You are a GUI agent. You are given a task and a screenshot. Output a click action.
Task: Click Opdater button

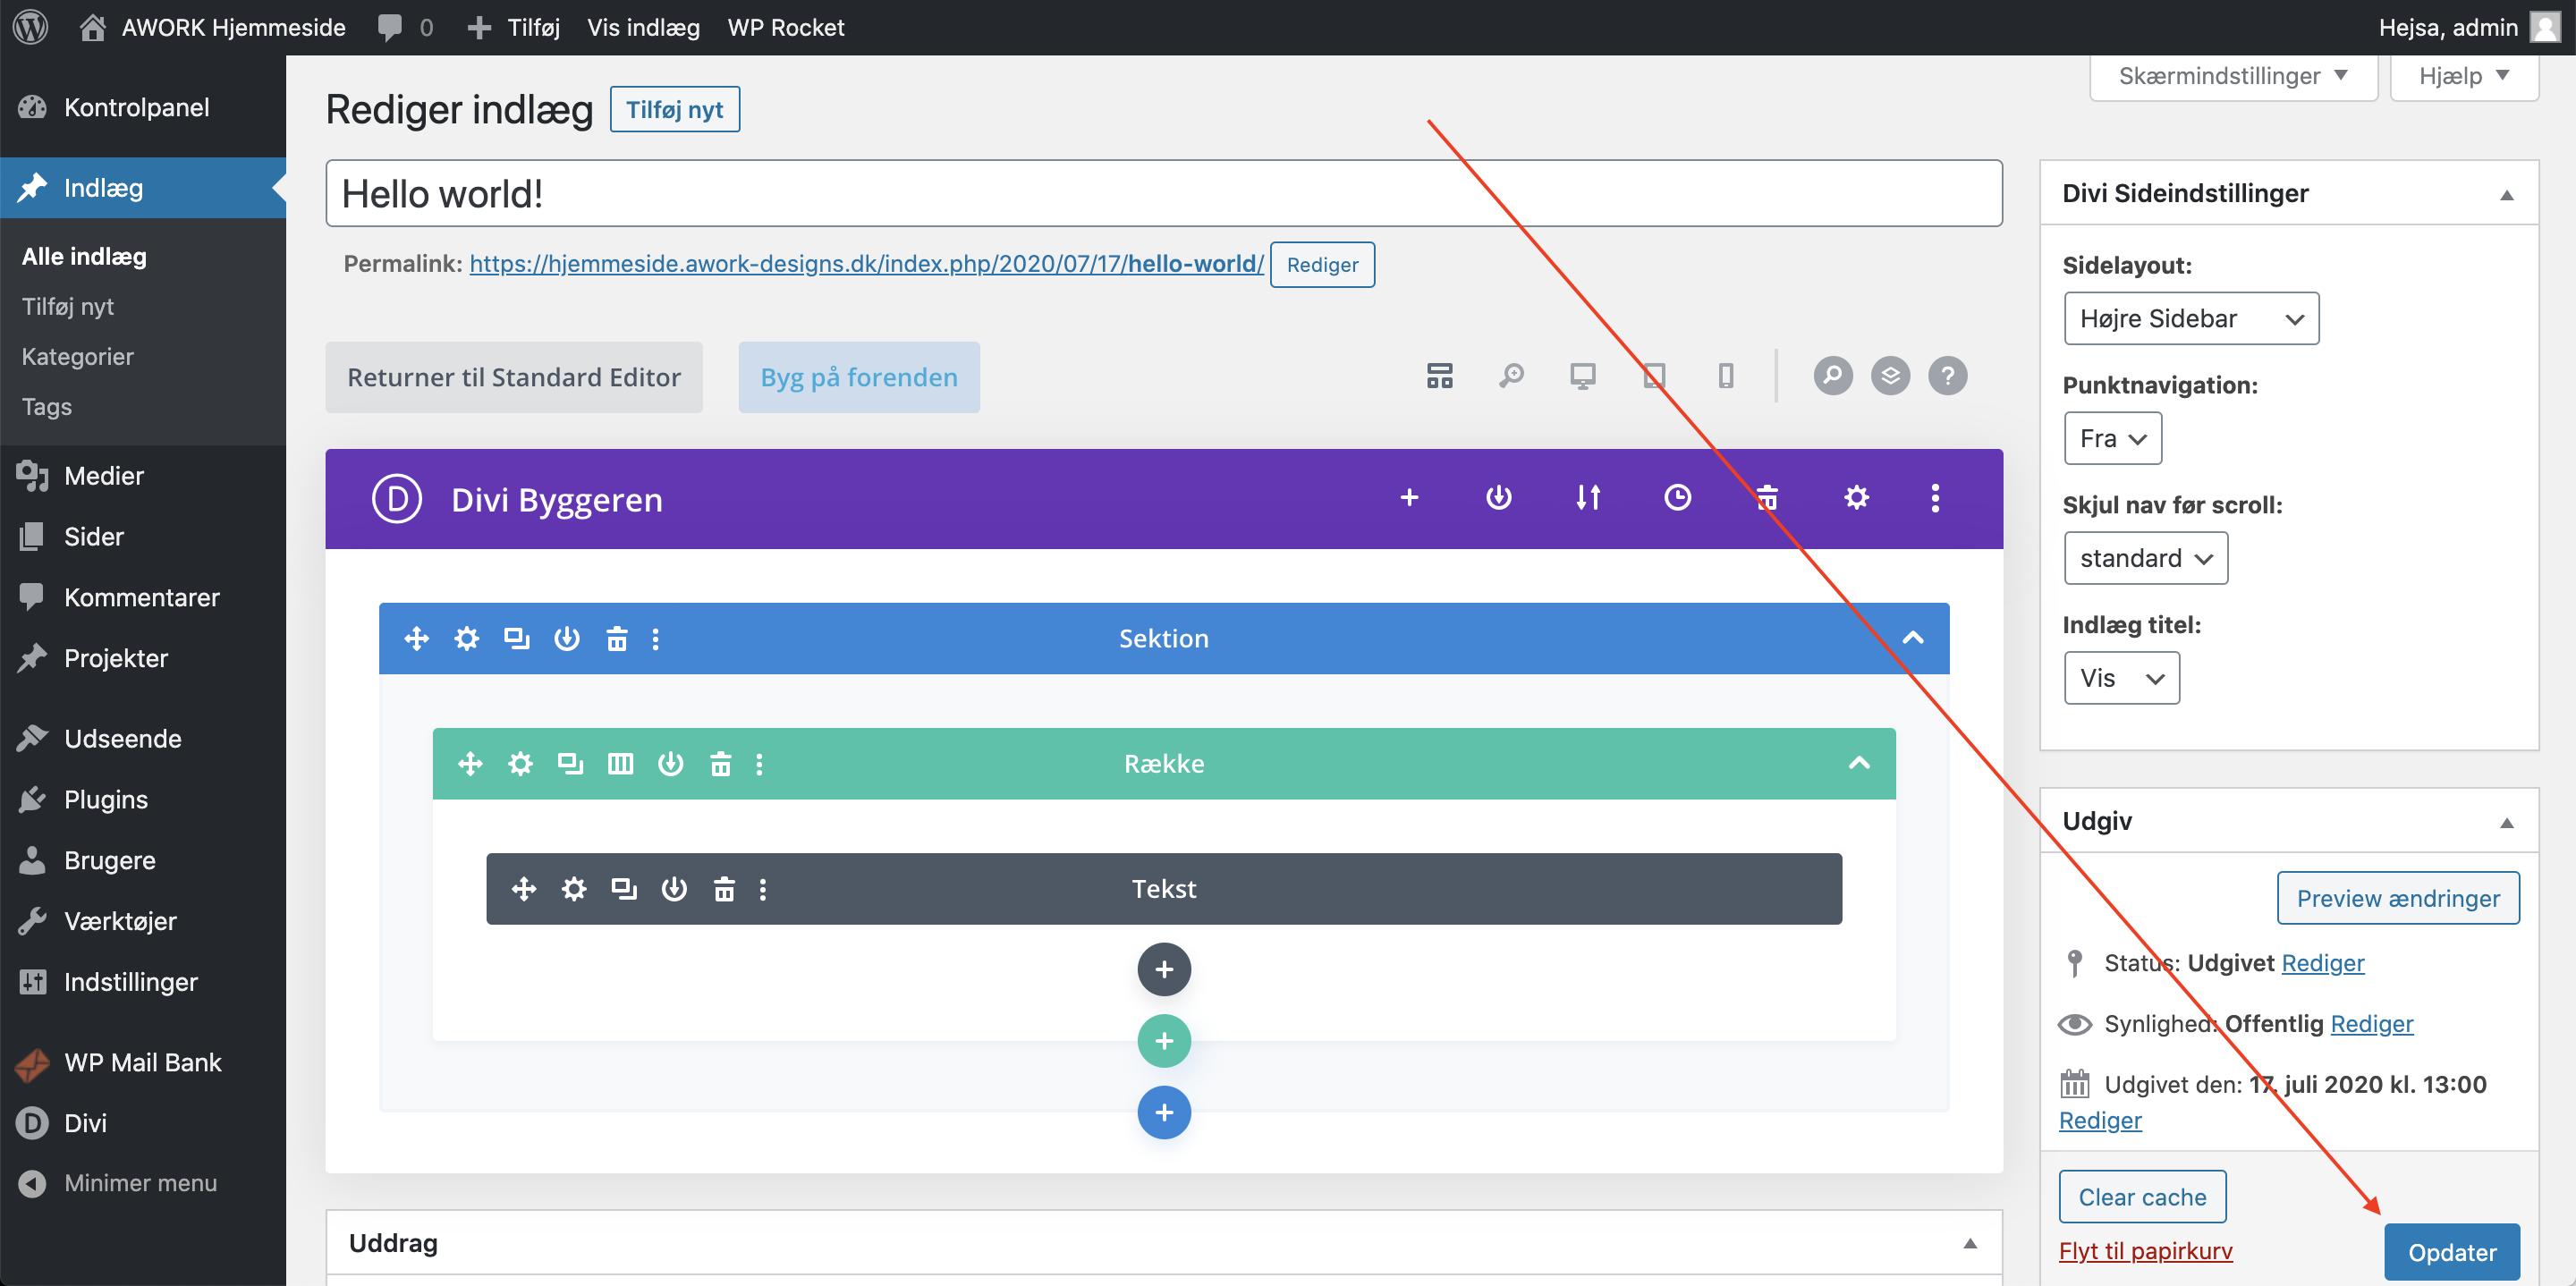[2452, 1252]
